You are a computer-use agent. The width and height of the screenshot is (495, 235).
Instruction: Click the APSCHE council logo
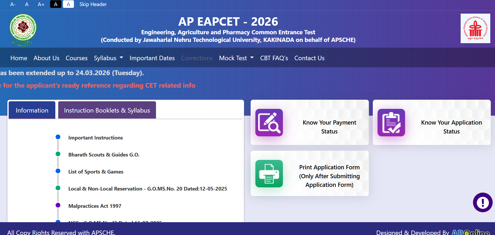click(475, 29)
